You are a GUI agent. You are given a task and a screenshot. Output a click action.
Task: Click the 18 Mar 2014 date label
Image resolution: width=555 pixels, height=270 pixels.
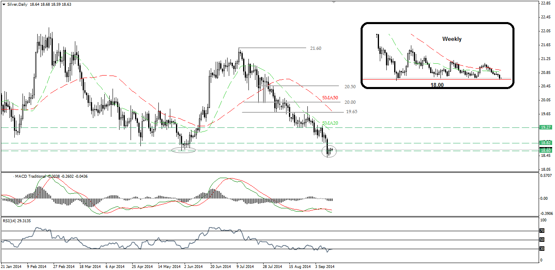(x=90, y=266)
